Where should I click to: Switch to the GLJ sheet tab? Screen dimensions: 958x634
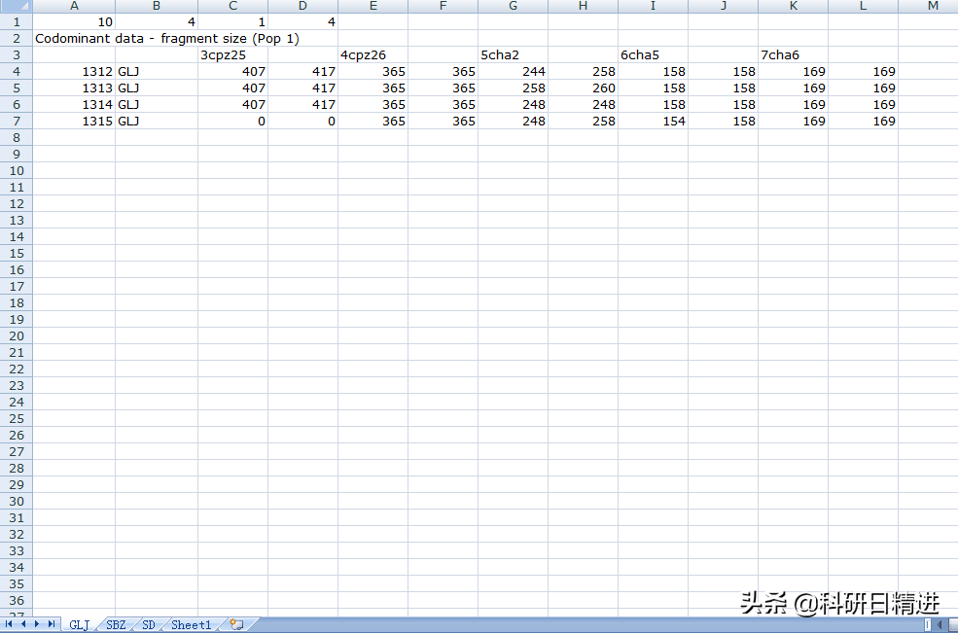(79, 625)
